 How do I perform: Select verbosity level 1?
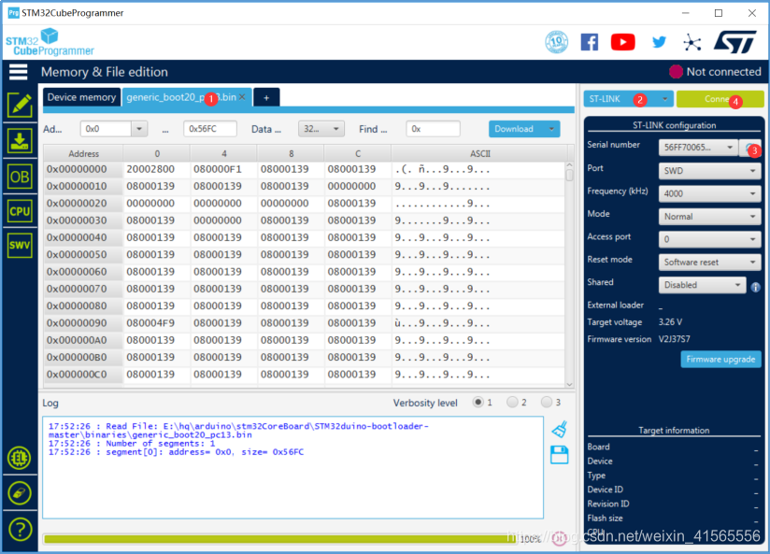[478, 403]
